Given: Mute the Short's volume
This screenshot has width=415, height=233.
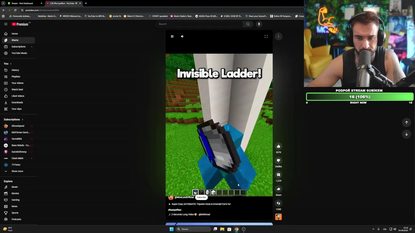Looking at the screenshot, I should click(182, 37).
